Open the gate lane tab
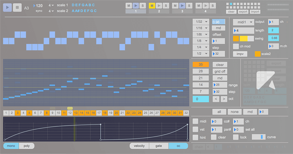The image size is (293, 154). point(159,146)
